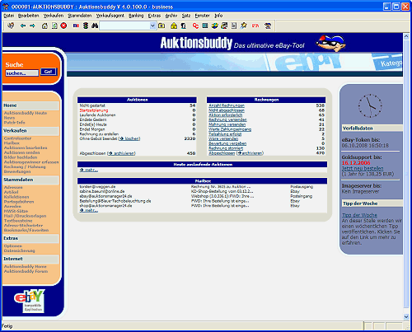Click the red stop toolbar icon
The height and width of the screenshot is (332, 412).
coord(63,26)
